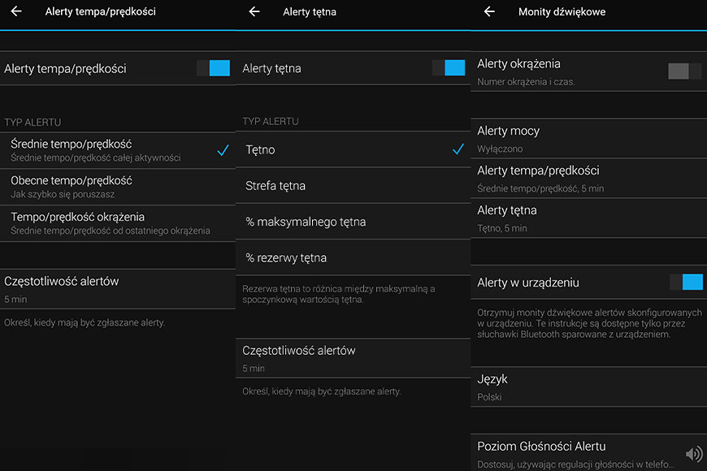This screenshot has height=471, width=707.
Task: Switch off Alerty w urządzeniu
Action: (x=686, y=282)
